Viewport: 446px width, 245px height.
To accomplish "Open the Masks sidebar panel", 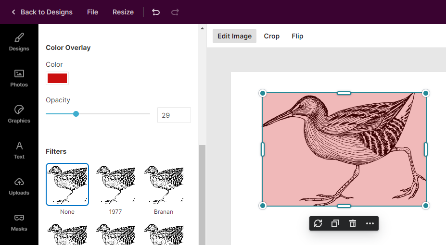I will click(x=19, y=222).
